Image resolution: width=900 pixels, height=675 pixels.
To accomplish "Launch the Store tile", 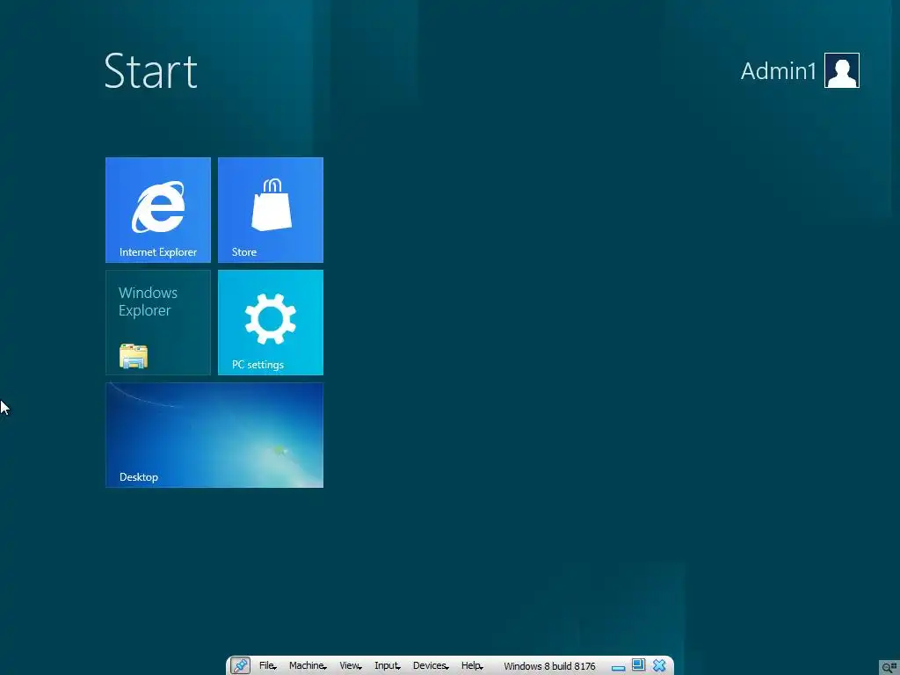I will (271, 209).
